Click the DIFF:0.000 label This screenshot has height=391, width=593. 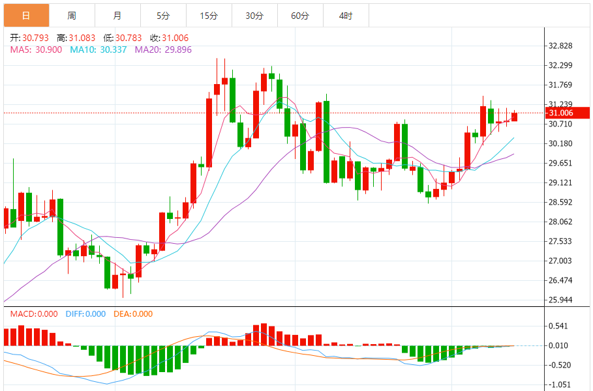click(85, 314)
